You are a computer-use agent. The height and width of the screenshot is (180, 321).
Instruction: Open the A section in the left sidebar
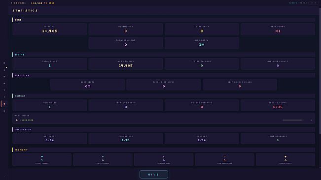coord(4,84)
